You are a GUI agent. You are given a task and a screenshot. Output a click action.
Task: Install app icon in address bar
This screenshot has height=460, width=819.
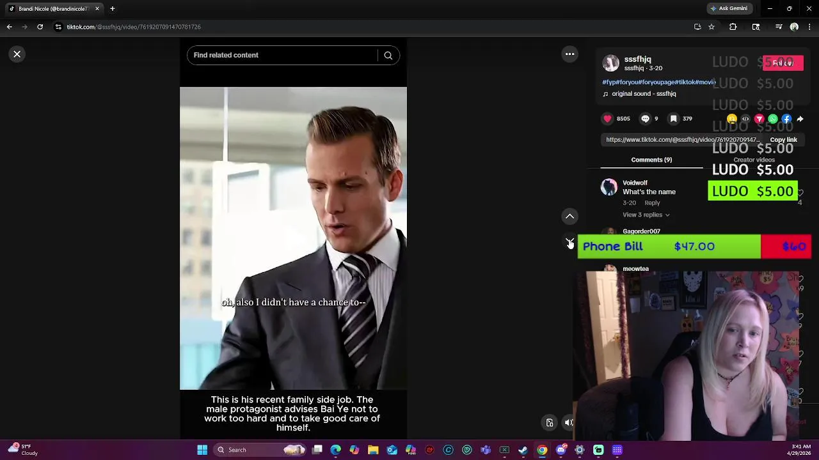[x=697, y=27]
